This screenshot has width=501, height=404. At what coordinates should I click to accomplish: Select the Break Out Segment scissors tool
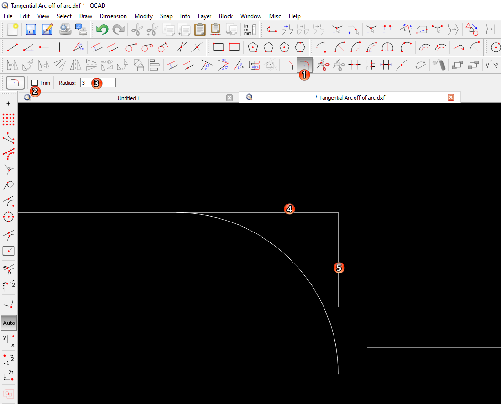(323, 64)
